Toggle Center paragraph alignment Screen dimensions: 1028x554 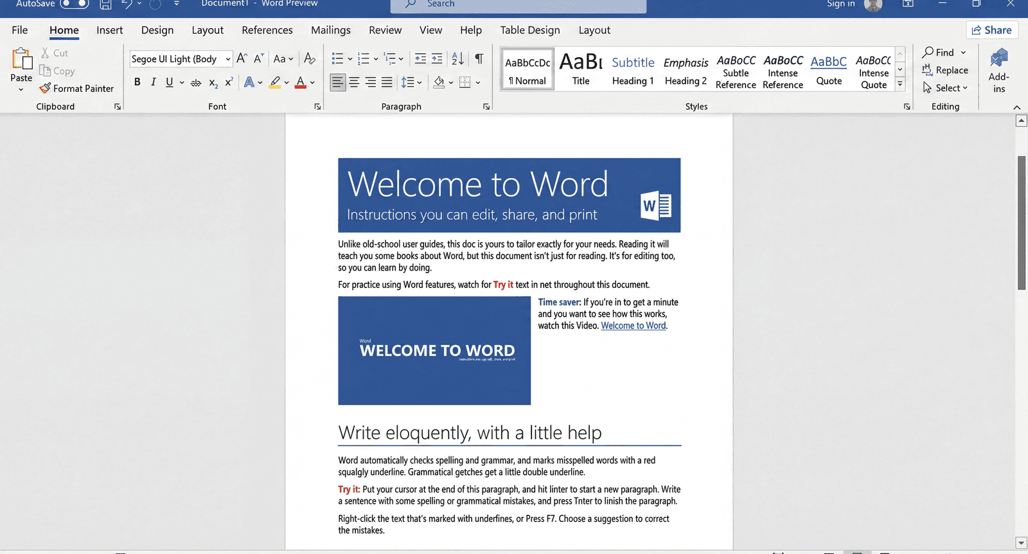[354, 82]
